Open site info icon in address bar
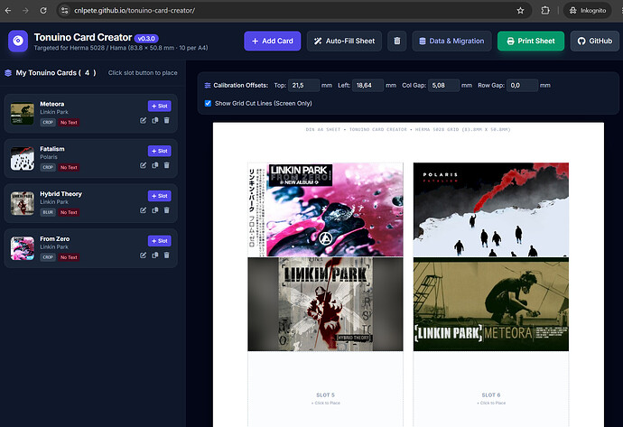Image resolution: width=623 pixels, height=427 pixels. (x=65, y=11)
